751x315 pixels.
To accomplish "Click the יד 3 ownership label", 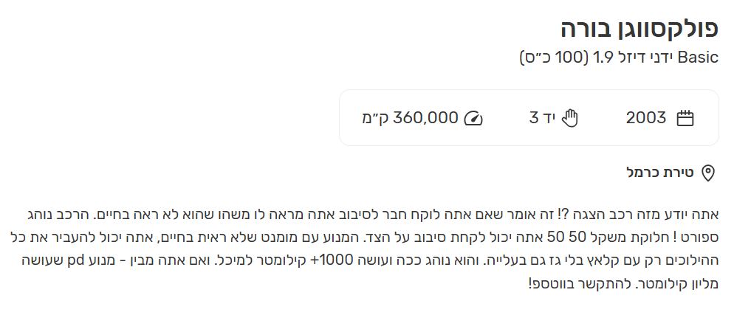I will (x=541, y=118).
